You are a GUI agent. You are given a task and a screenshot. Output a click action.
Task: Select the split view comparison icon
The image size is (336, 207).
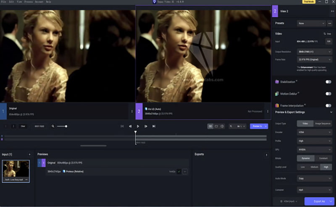click(222, 126)
